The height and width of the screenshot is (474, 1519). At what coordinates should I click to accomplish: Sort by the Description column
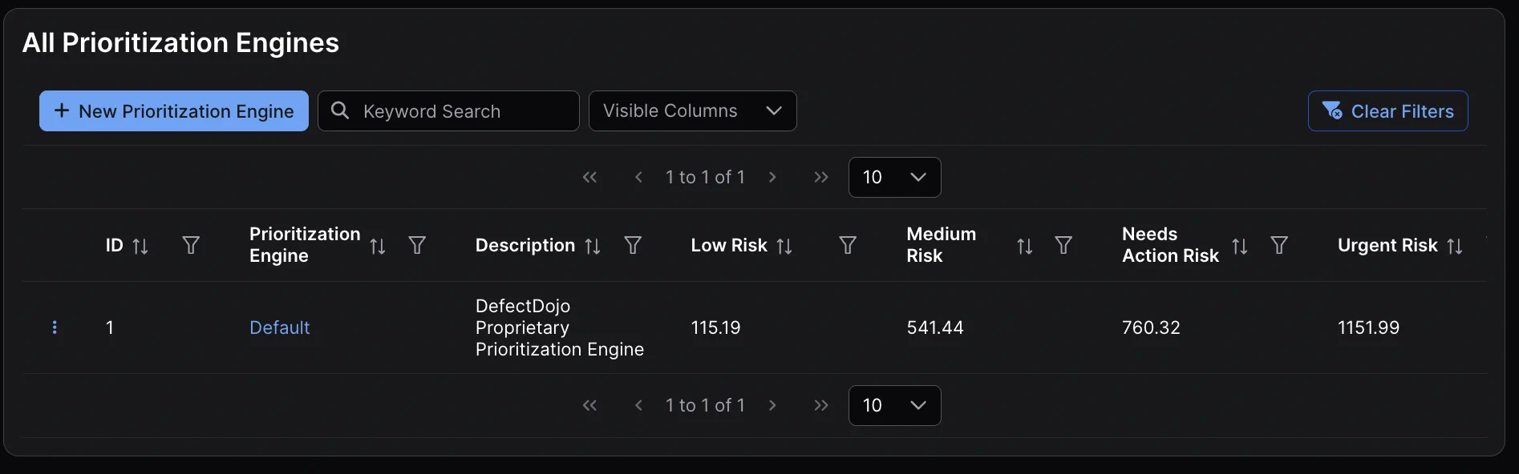pos(593,246)
